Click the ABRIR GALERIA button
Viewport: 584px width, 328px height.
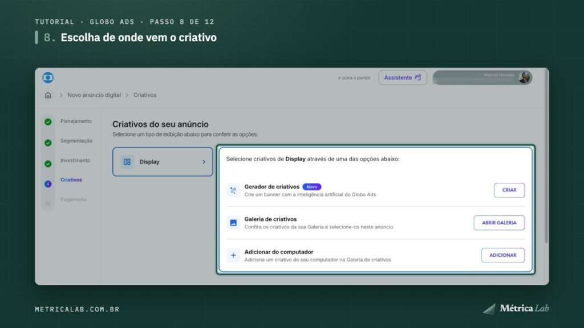(x=499, y=223)
